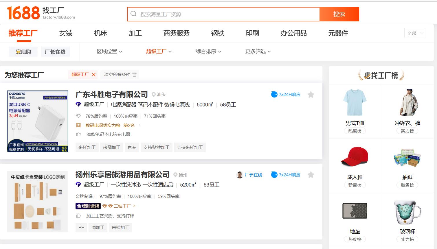Toggle the 安心购 filter
Viewport: 437px width, 249px height.
(x=23, y=52)
